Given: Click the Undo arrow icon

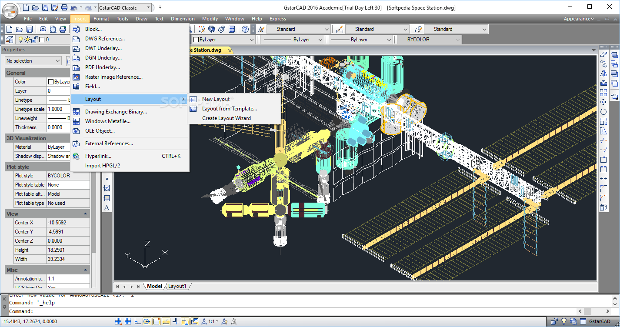Looking at the screenshot, I should 73,7.
